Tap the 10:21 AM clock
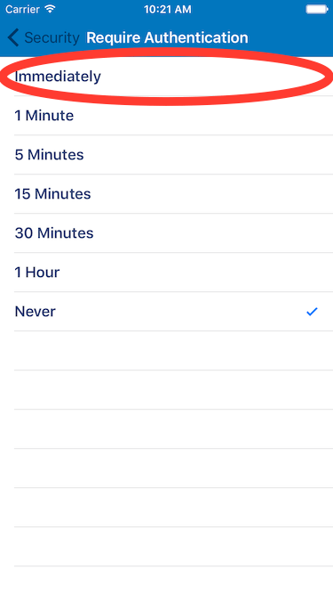 coord(167,10)
